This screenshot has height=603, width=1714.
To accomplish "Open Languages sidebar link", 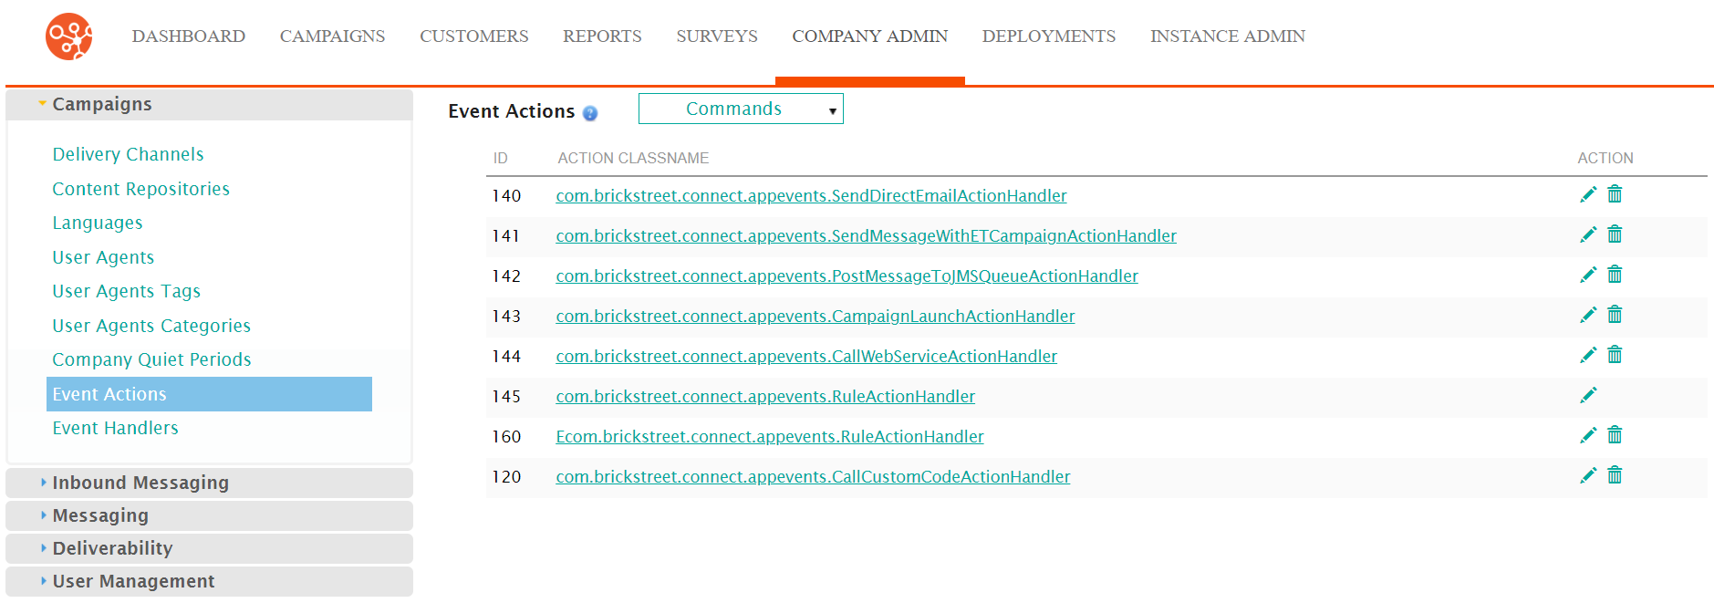I will tap(97, 223).
